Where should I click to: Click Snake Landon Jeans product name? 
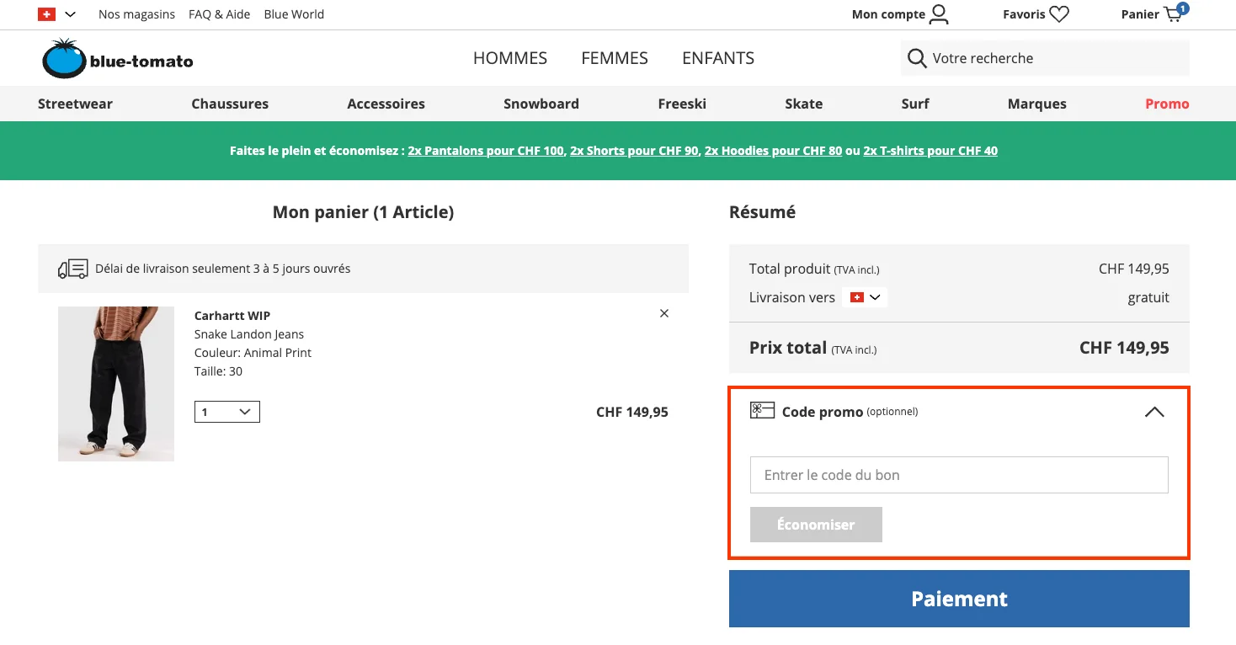coord(249,334)
